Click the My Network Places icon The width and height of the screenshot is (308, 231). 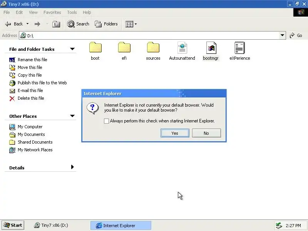tap(12, 150)
